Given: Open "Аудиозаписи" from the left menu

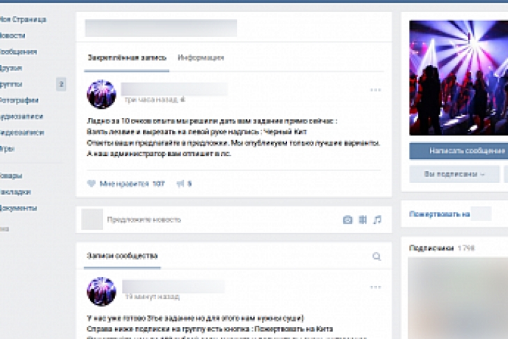Looking at the screenshot, I should pos(22,116).
